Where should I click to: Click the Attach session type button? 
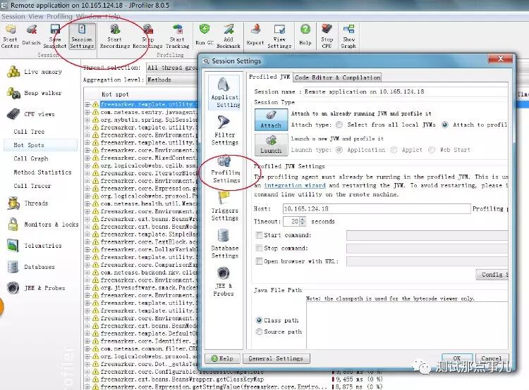[x=272, y=120]
